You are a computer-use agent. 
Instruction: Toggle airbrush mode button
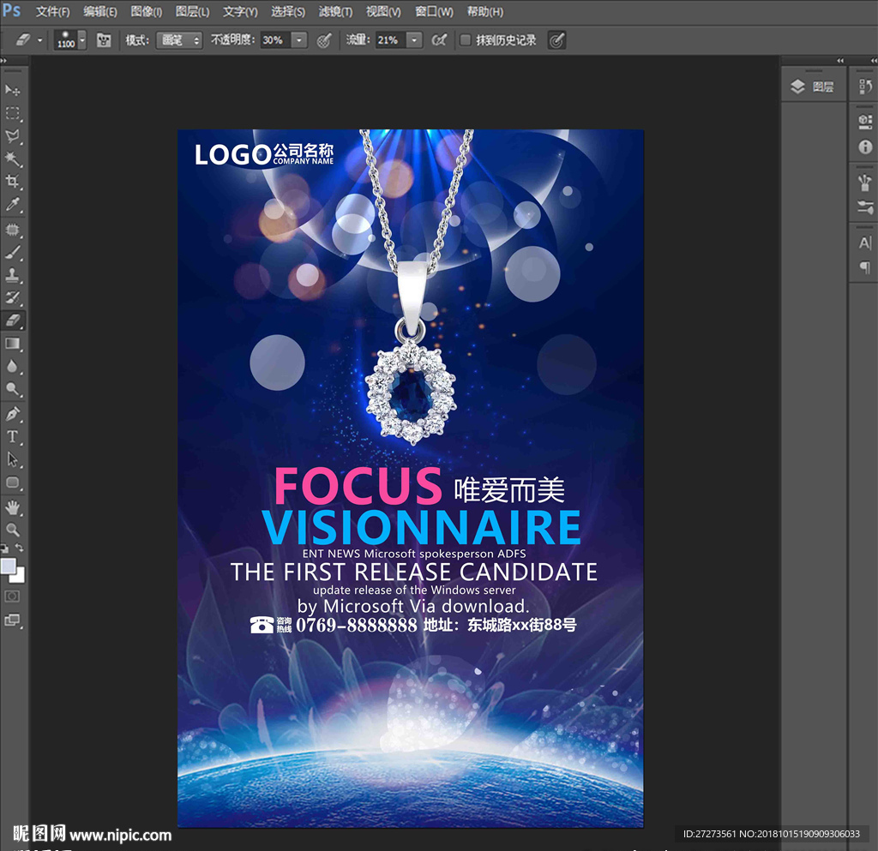click(x=440, y=39)
